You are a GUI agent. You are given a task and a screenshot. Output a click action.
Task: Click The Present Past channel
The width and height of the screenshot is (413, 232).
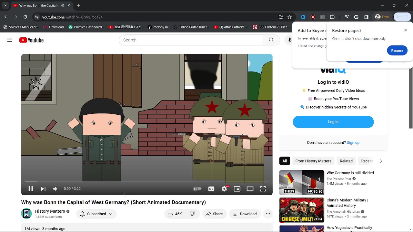point(339,179)
